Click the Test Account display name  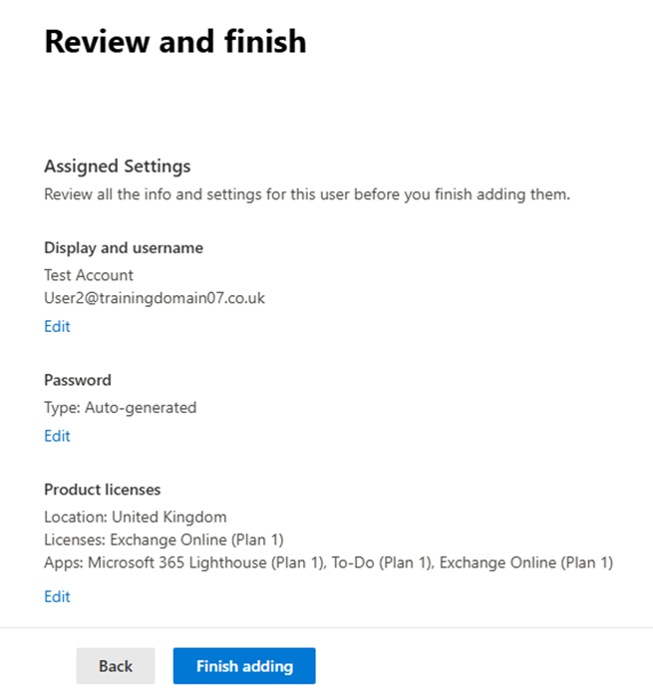pos(89,275)
